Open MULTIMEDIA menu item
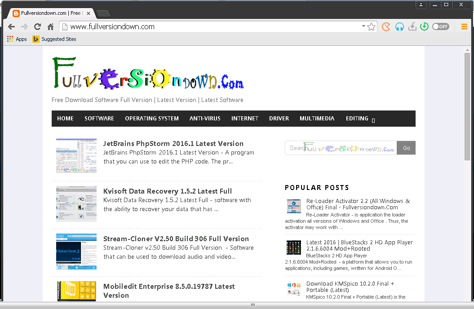474x309 pixels. pos(317,119)
